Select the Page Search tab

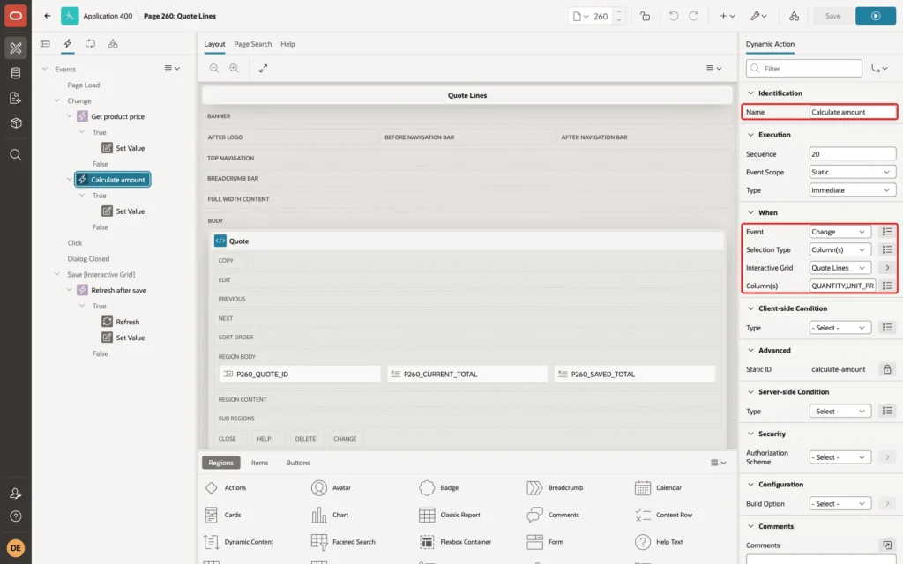(x=252, y=44)
